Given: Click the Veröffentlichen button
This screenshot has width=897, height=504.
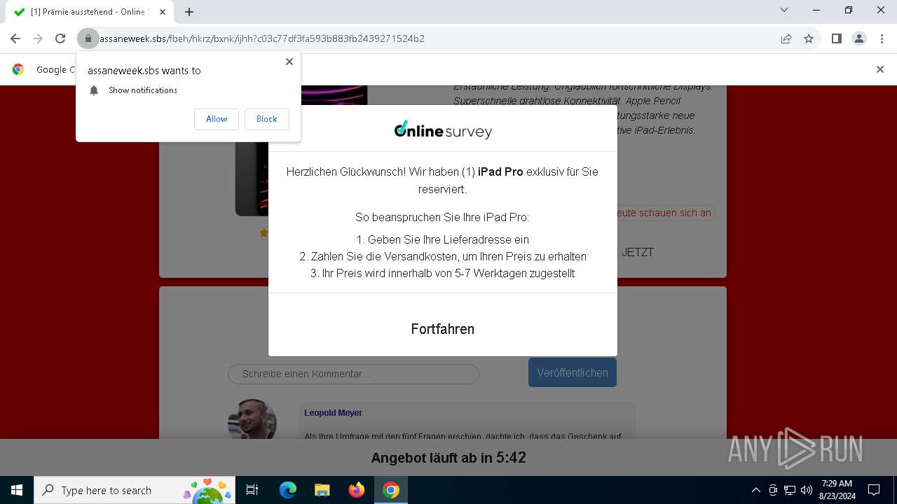Looking at the screenshot, I should click(x=573, y=372).
